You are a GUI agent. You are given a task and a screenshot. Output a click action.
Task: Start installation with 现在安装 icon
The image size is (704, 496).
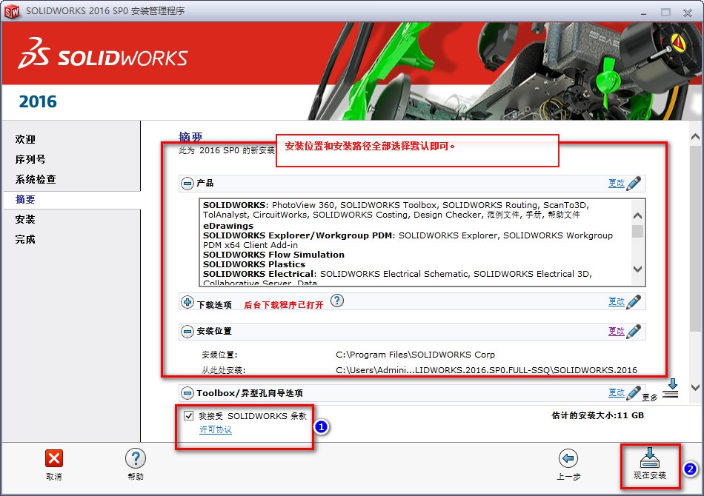(x=650, y=458)
